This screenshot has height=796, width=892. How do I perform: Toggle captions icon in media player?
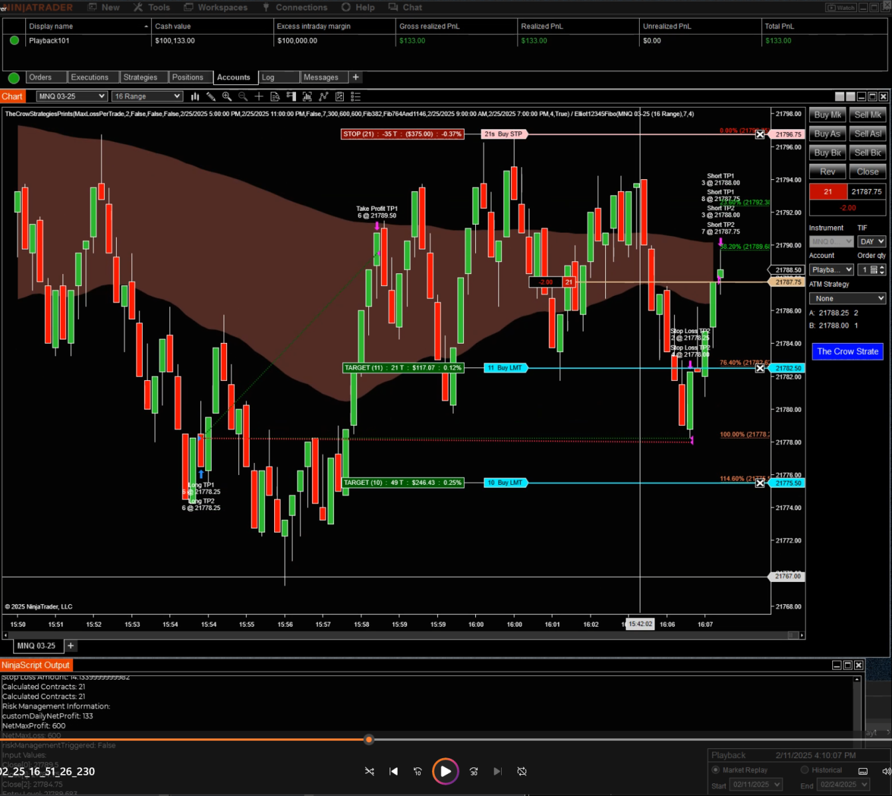tap(863, 771)
